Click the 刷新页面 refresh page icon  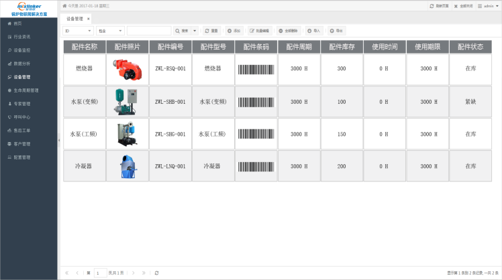432,5
